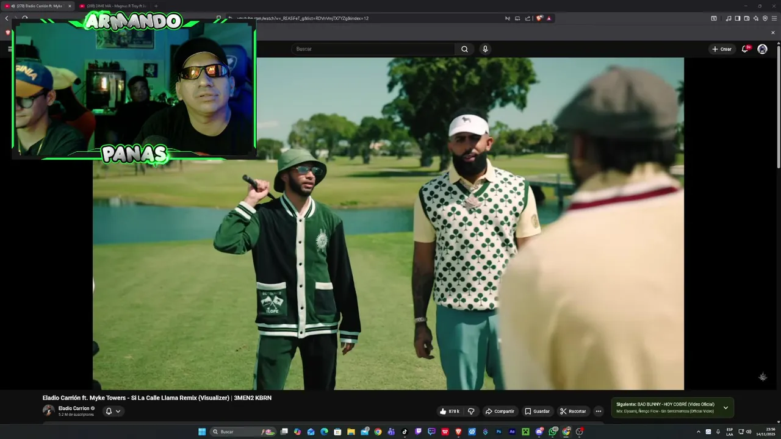This screenshot has width=781, height=439.
Task: Open the YouTube account avatar menu
Action: (762, 49)
